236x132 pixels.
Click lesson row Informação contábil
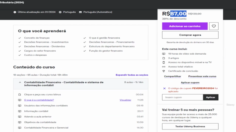[x=81, y=111]
